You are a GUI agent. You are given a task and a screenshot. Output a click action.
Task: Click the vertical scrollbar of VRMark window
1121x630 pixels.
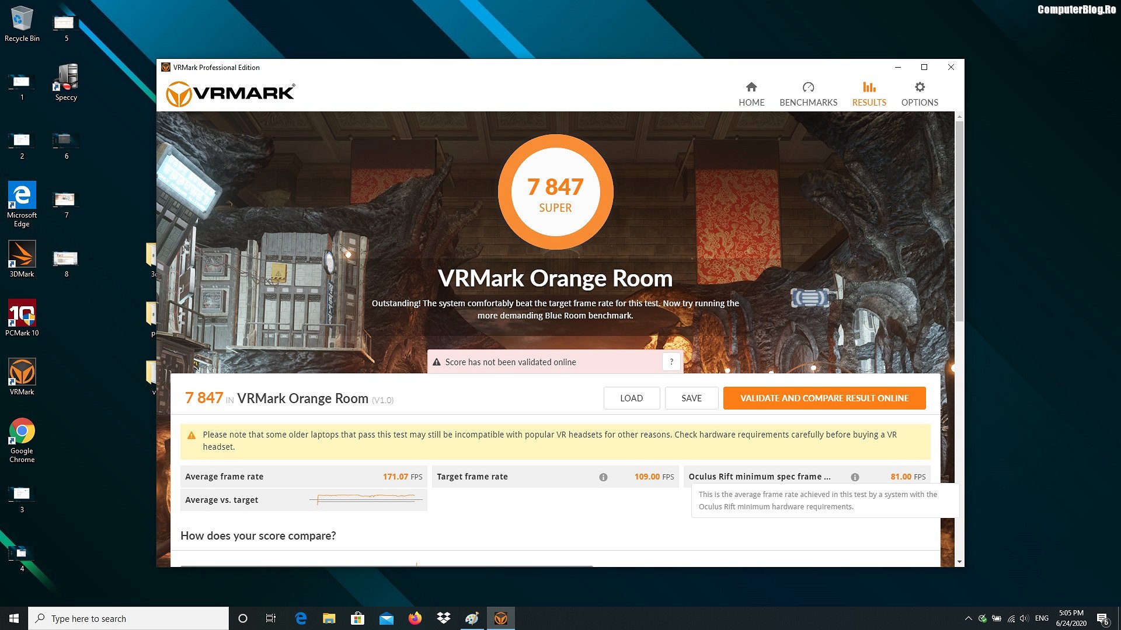pyautogui.click(x=959, y=222)
